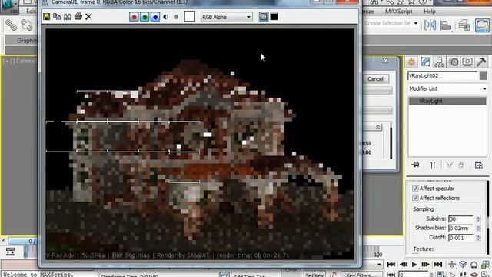Uncheck the Affect reflections checkbox

coord(415,198)
